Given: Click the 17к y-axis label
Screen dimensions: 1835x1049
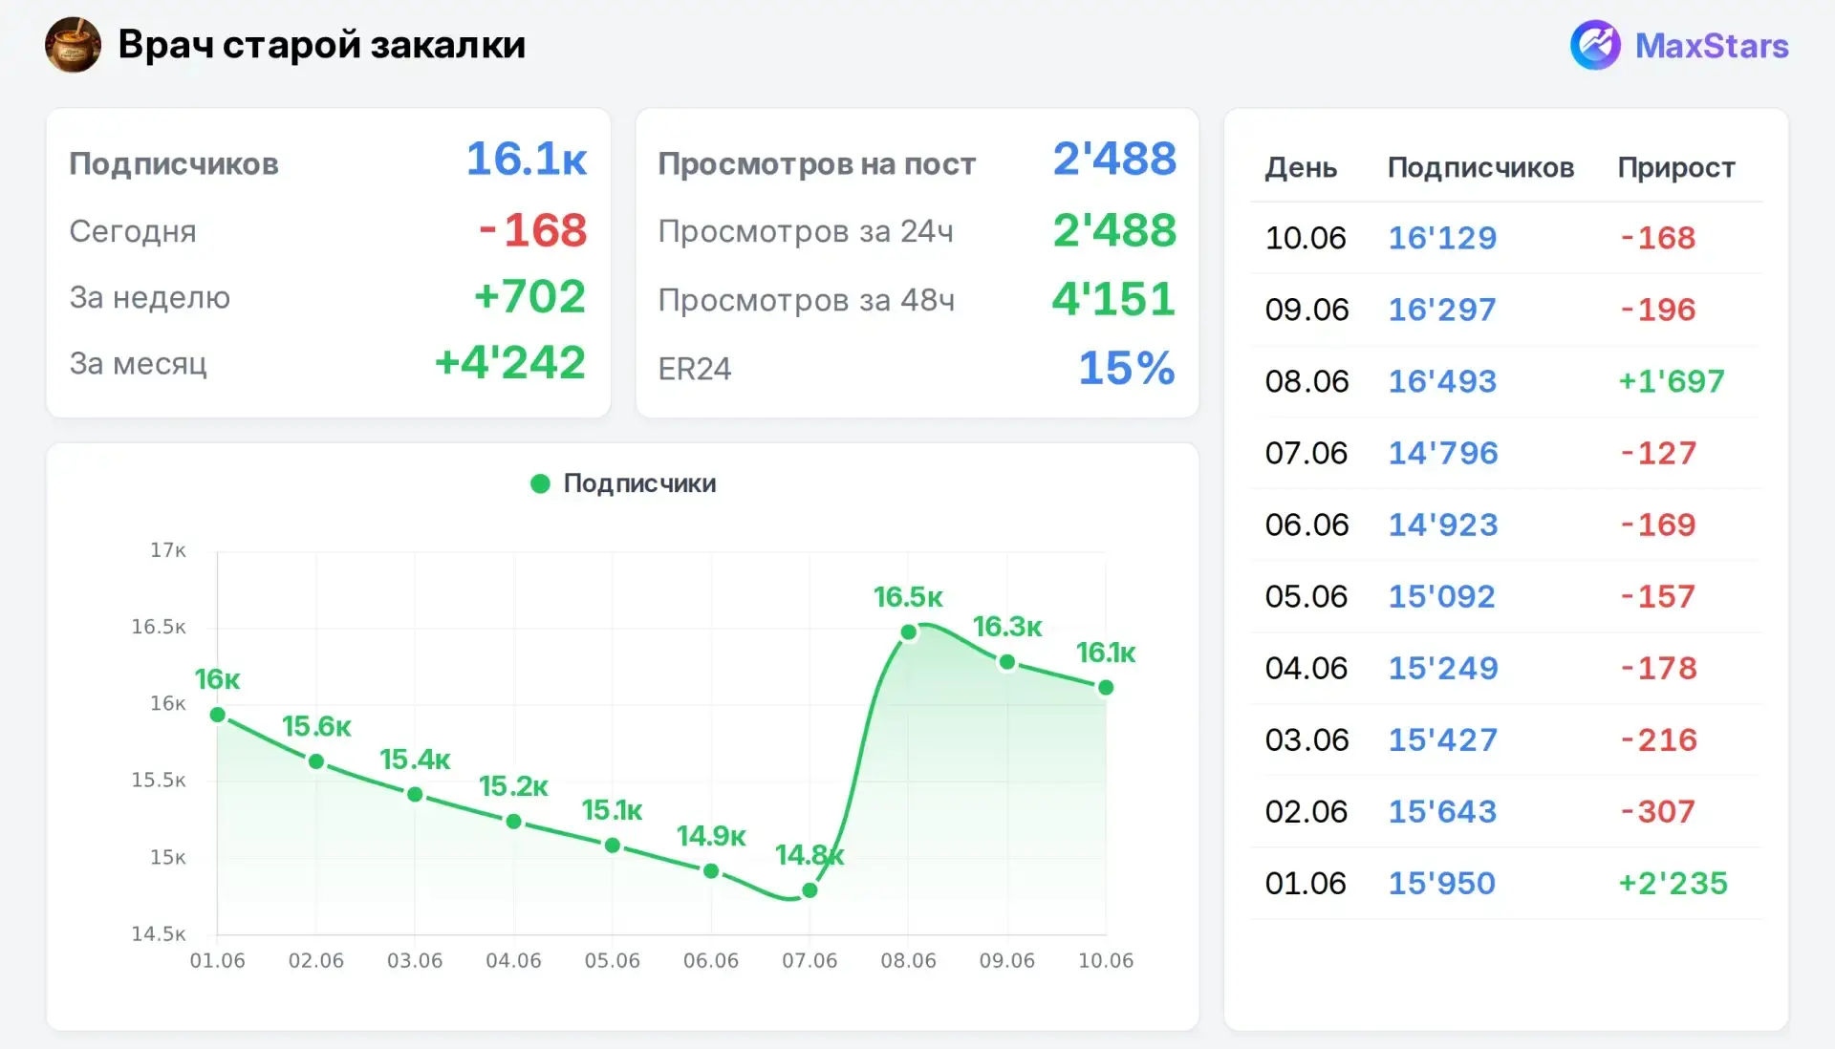Looking at the screenshot, I should (168, 550).
